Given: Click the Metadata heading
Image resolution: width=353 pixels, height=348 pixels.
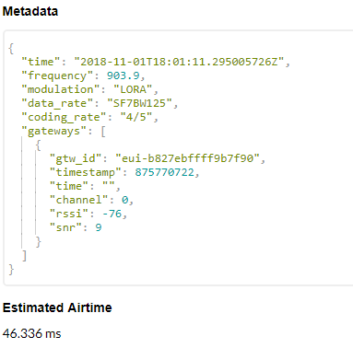Looking at the screenshot, I should point(30,11).
